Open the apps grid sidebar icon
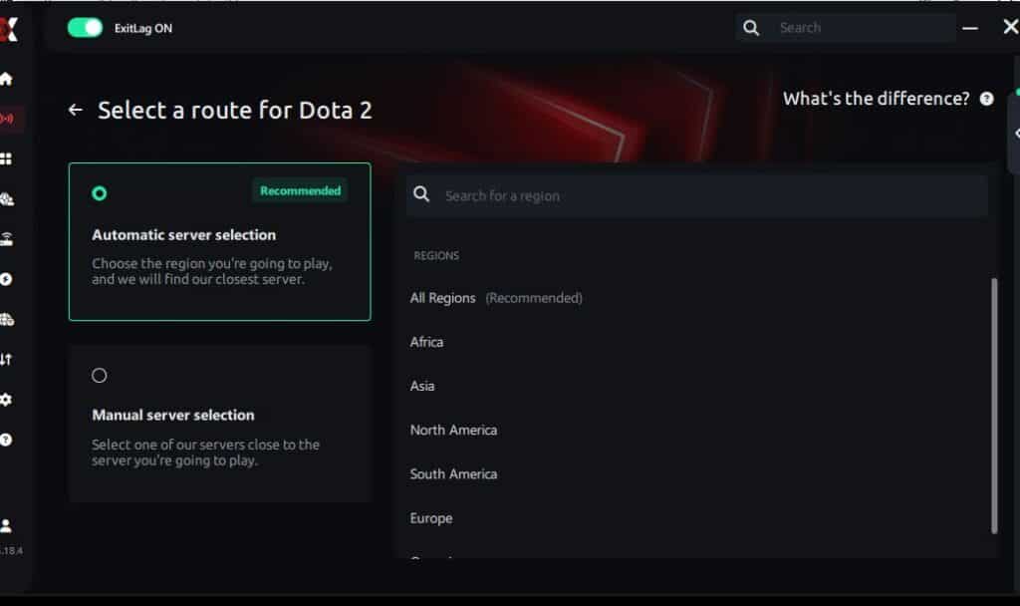1020x606 pixels. click(x=7, y=158)
